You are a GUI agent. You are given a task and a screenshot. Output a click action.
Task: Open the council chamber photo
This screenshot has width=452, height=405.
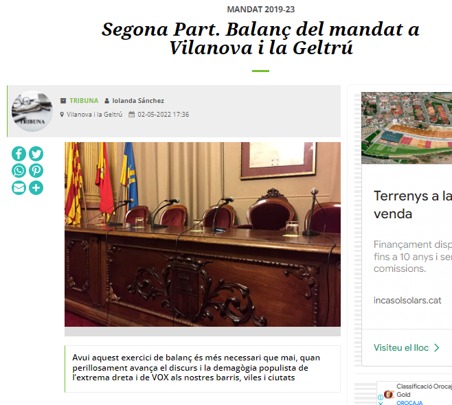203,234
